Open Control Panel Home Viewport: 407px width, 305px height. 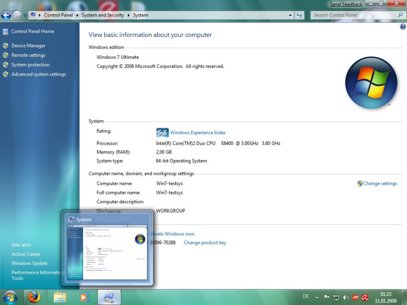click(x=32, y=31)
